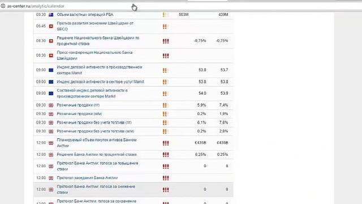This screenshot has width=362, height=204.
Task: Open Протокол Банка Англии: голоса за повышение ставки
Action: tap(97, 166)
